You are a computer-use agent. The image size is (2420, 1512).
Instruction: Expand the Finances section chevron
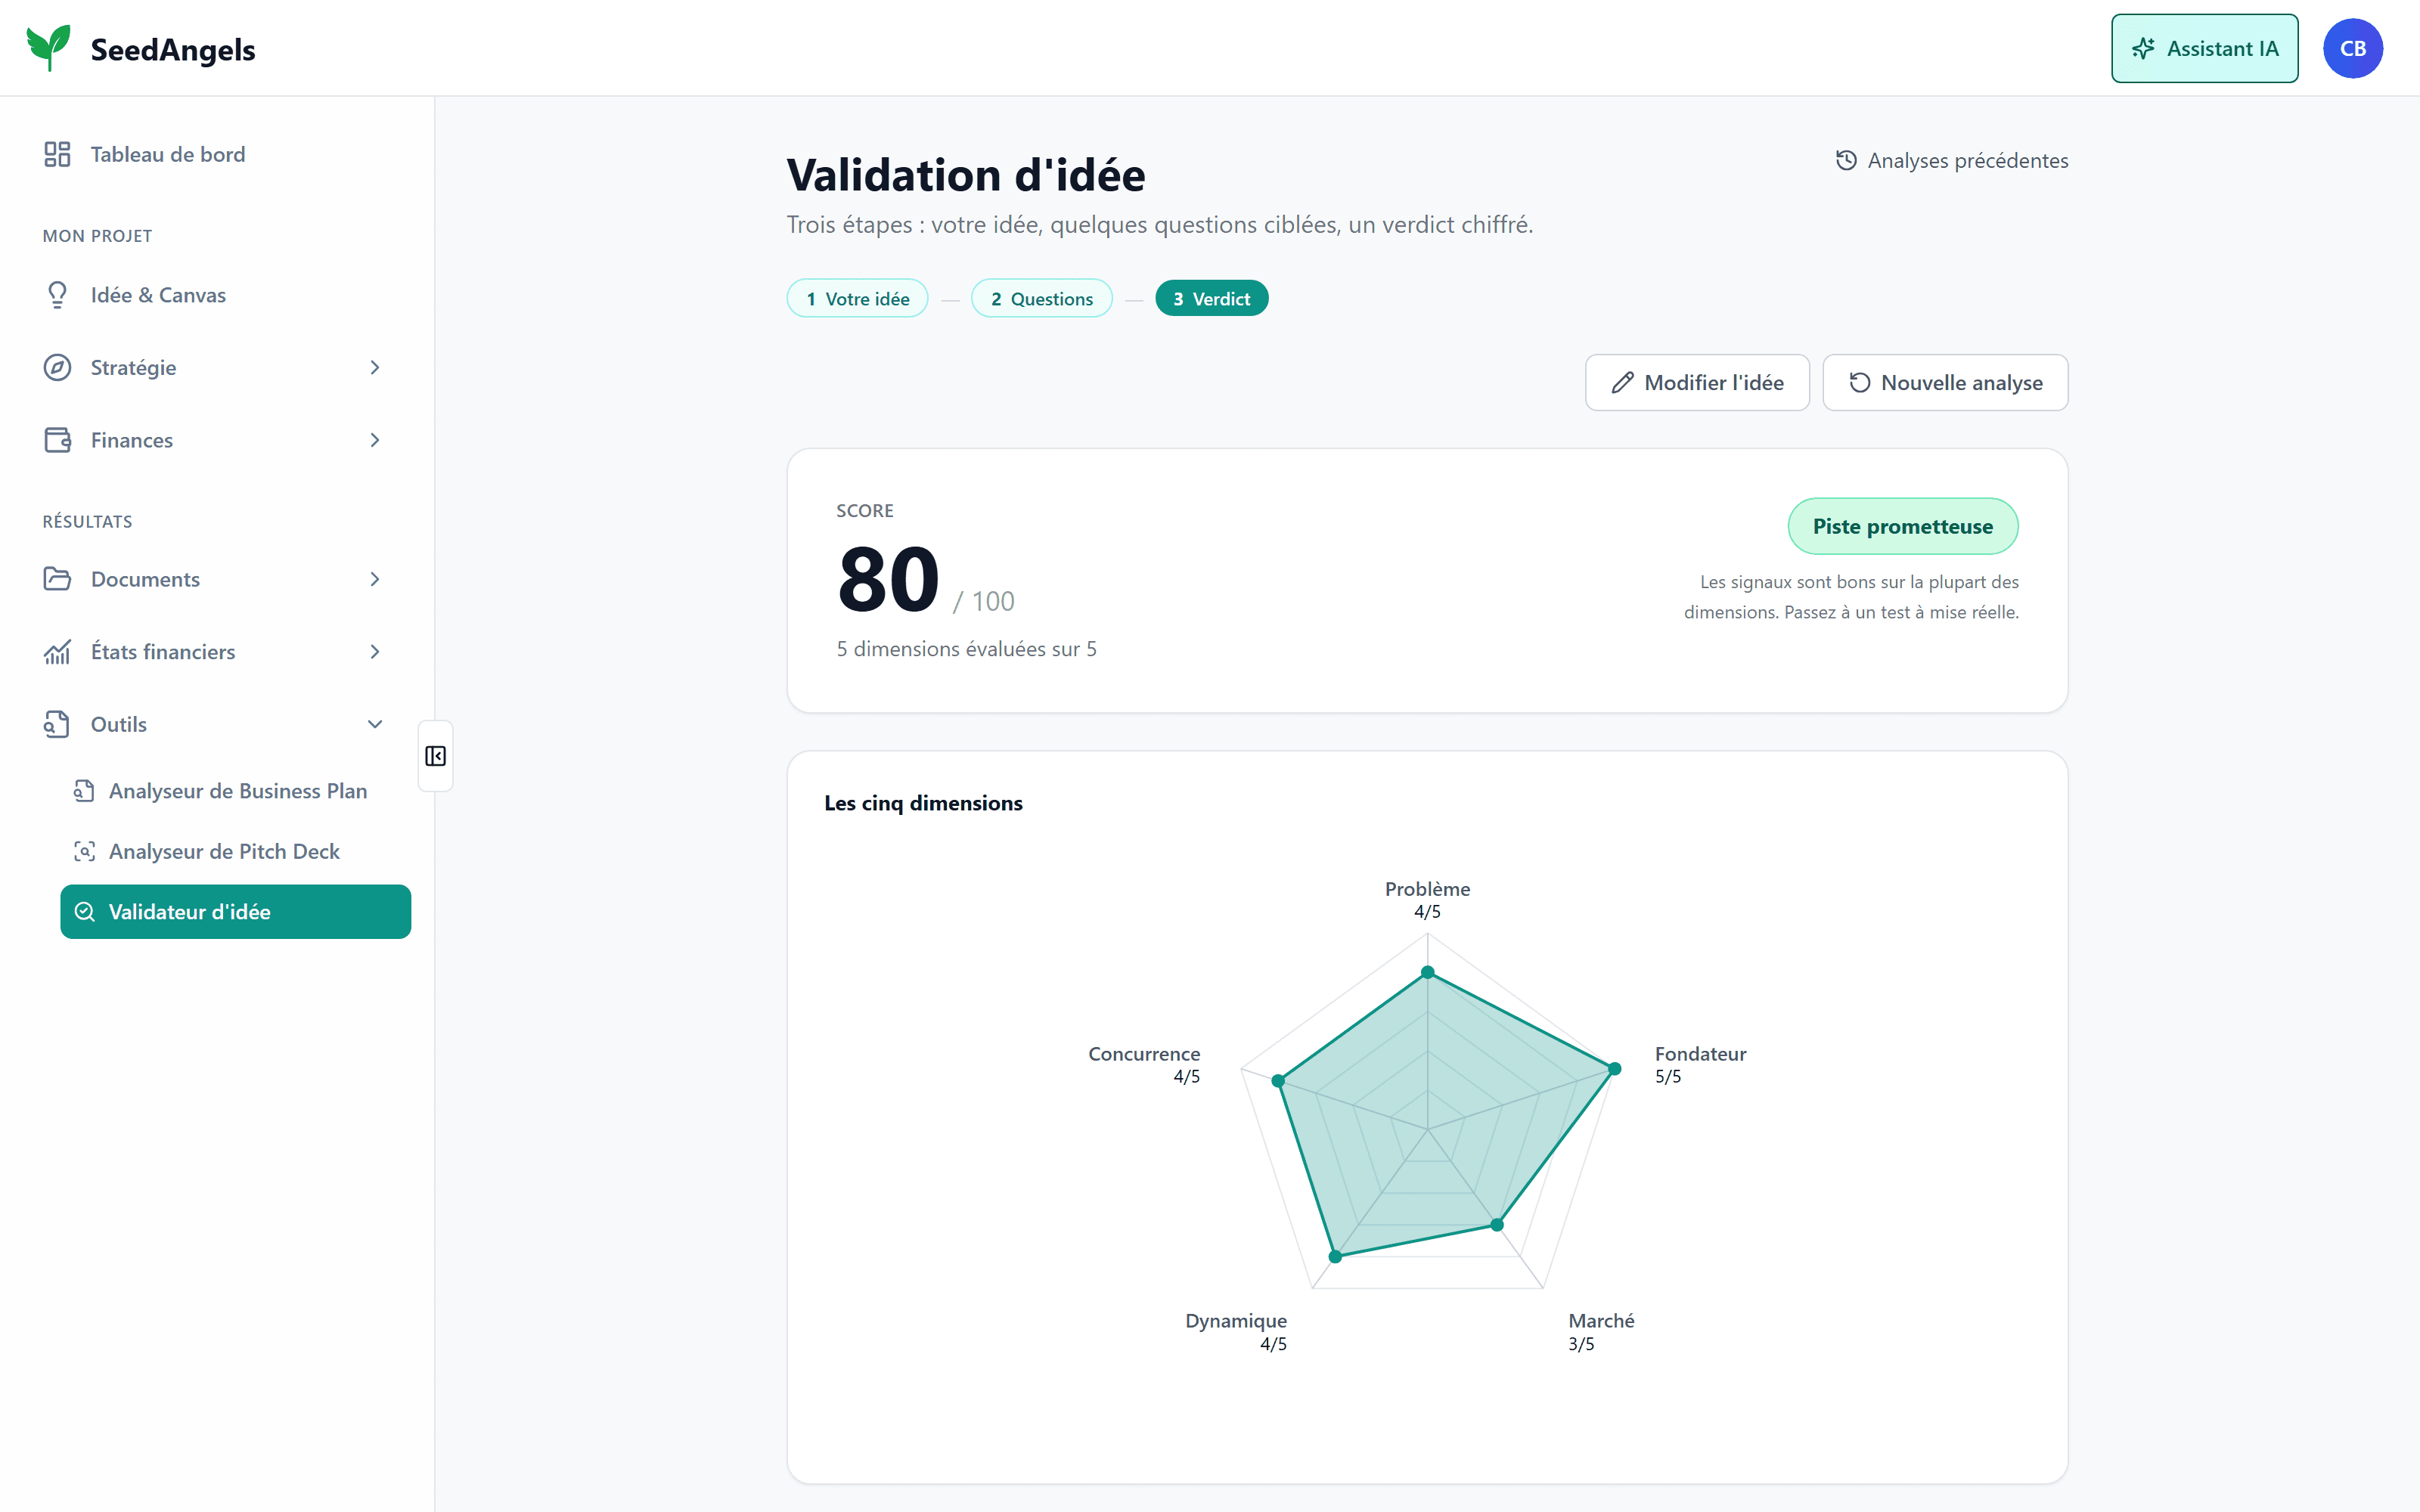click(375, 440)
